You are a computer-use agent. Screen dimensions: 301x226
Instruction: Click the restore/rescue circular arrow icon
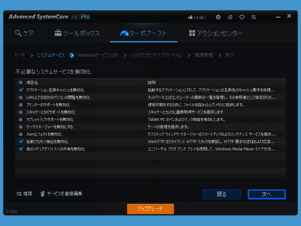230,17
